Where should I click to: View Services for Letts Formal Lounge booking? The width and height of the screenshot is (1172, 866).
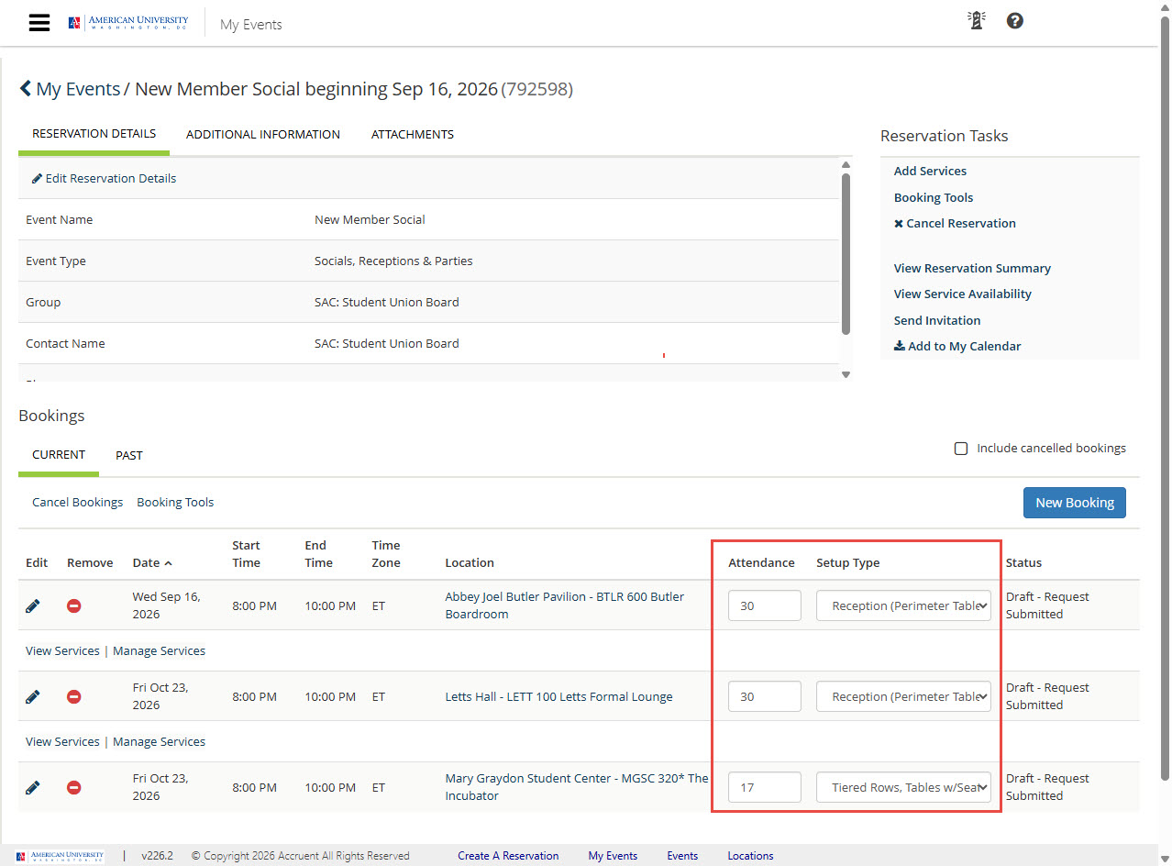click(x=62, y=741)
